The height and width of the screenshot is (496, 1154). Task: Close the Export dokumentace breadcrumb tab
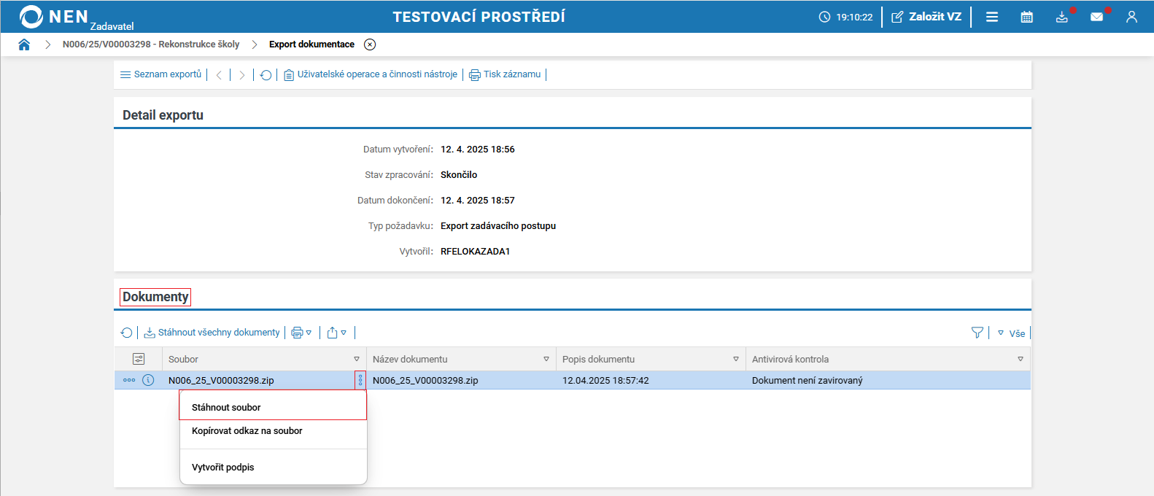click(370, 44)
